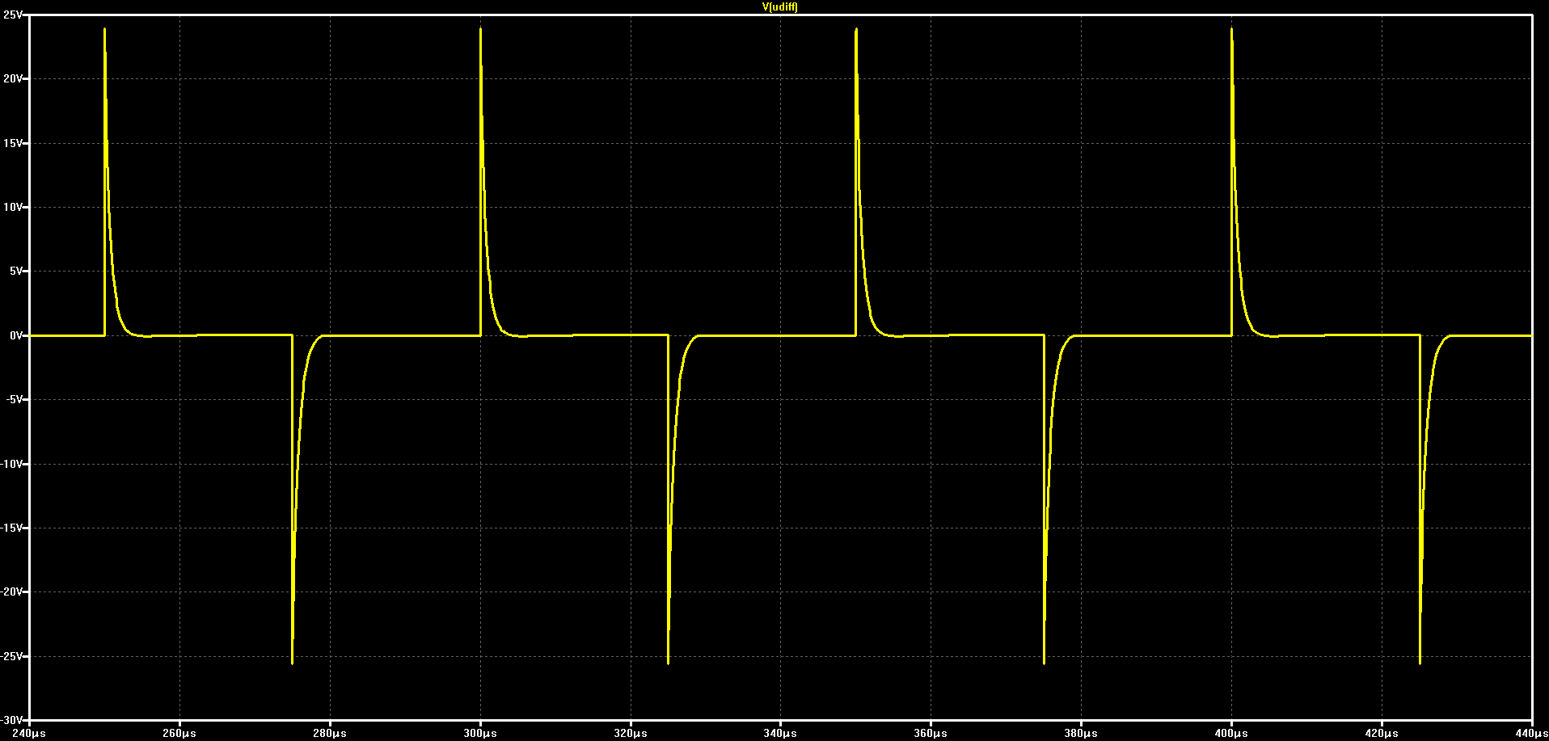Click the -5V vertical axis label
The image size is (1549, 741).
coord(13,399)
